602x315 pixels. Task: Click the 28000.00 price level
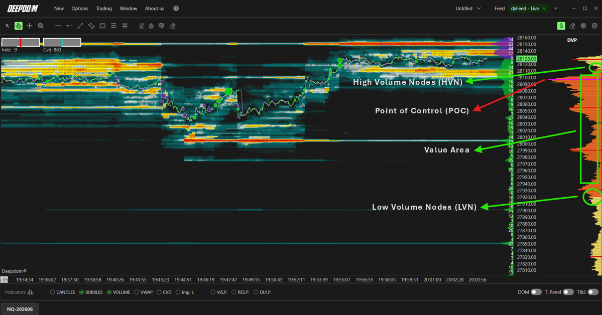(x=526, y=144)
